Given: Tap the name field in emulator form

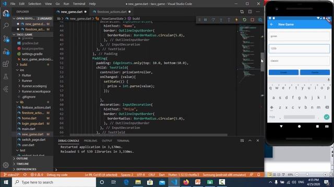Looking at the screenshot, I should tap(299, 36).
